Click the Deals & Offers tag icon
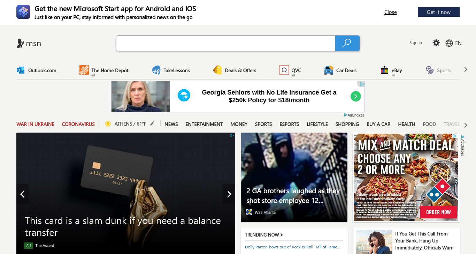 [217, 70]
